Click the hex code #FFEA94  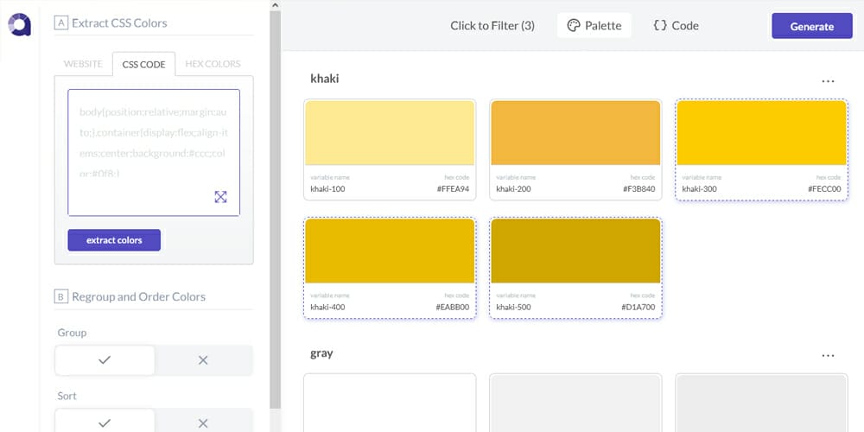(453, 189)
